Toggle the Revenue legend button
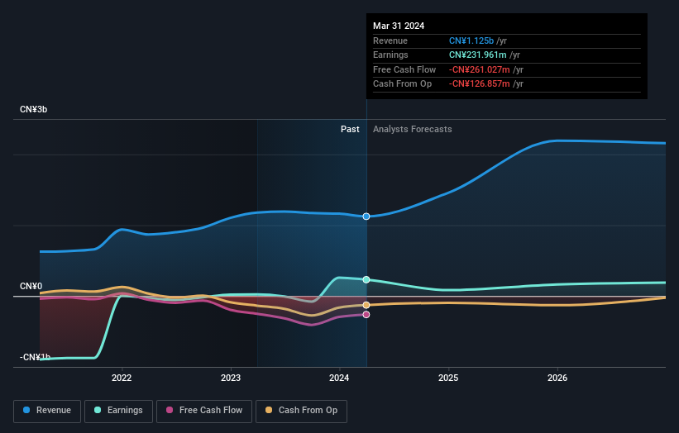679x433 pixels. tap(47, 411)
